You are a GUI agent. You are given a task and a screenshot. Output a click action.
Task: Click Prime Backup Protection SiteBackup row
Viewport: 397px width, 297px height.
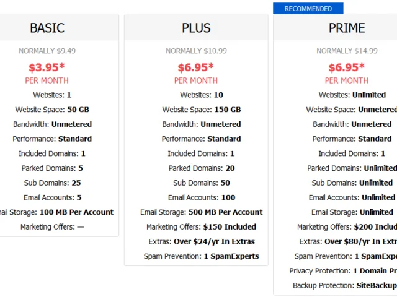[345, 285]
